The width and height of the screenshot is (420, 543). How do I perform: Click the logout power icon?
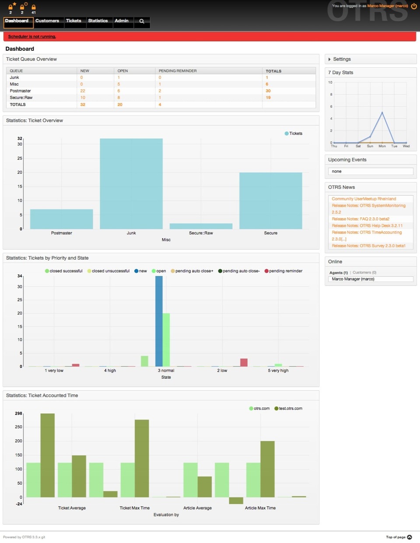click(x=414, y=6)
